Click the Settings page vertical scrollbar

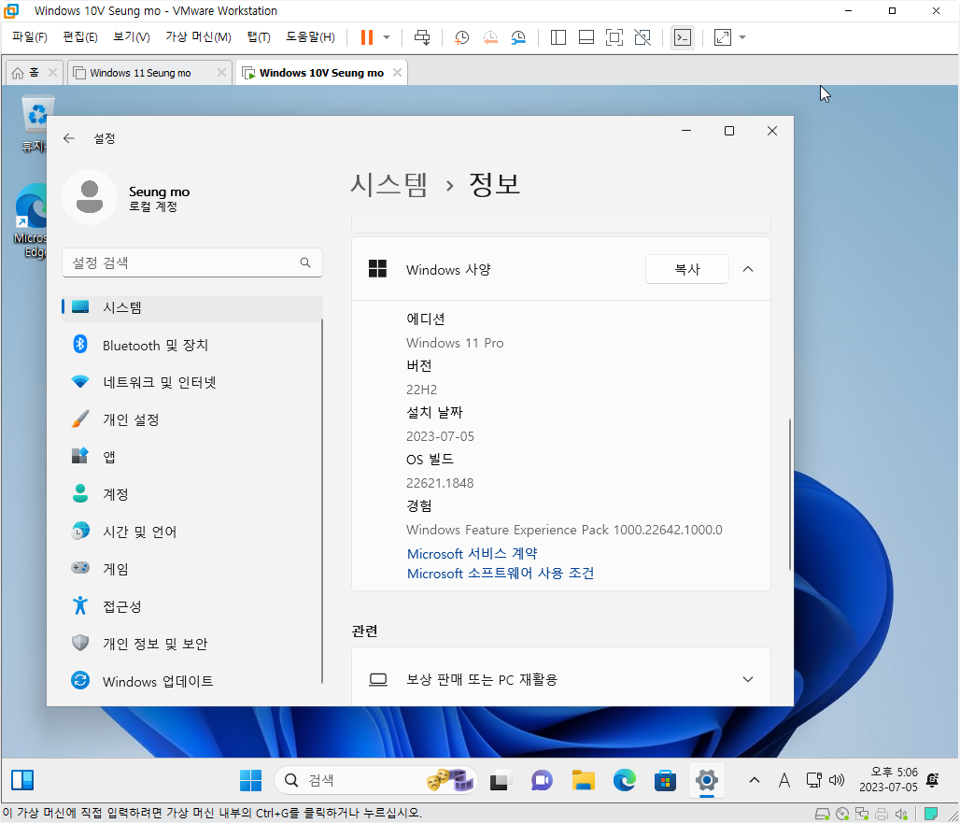[x=790, y=494]
